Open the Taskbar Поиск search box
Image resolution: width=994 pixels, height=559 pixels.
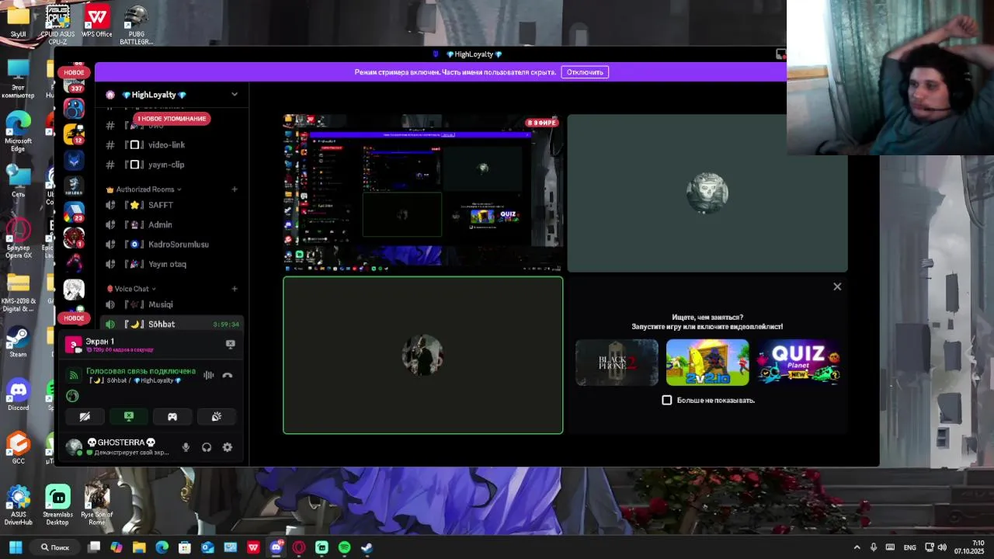click(56, 547)
